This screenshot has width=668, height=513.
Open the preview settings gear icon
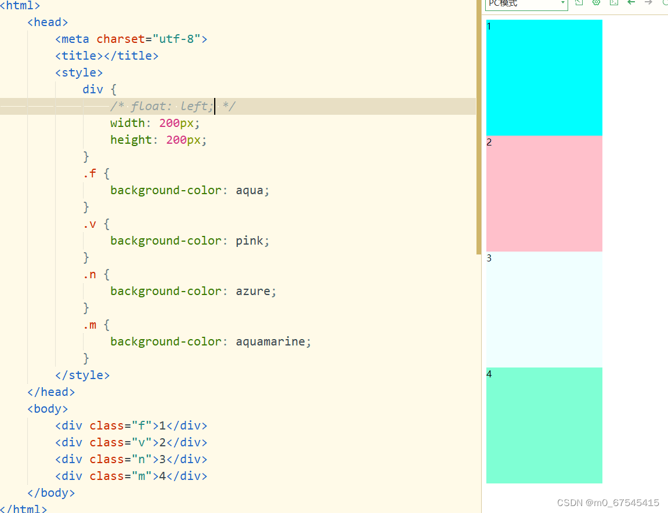(x=597, y=2)
